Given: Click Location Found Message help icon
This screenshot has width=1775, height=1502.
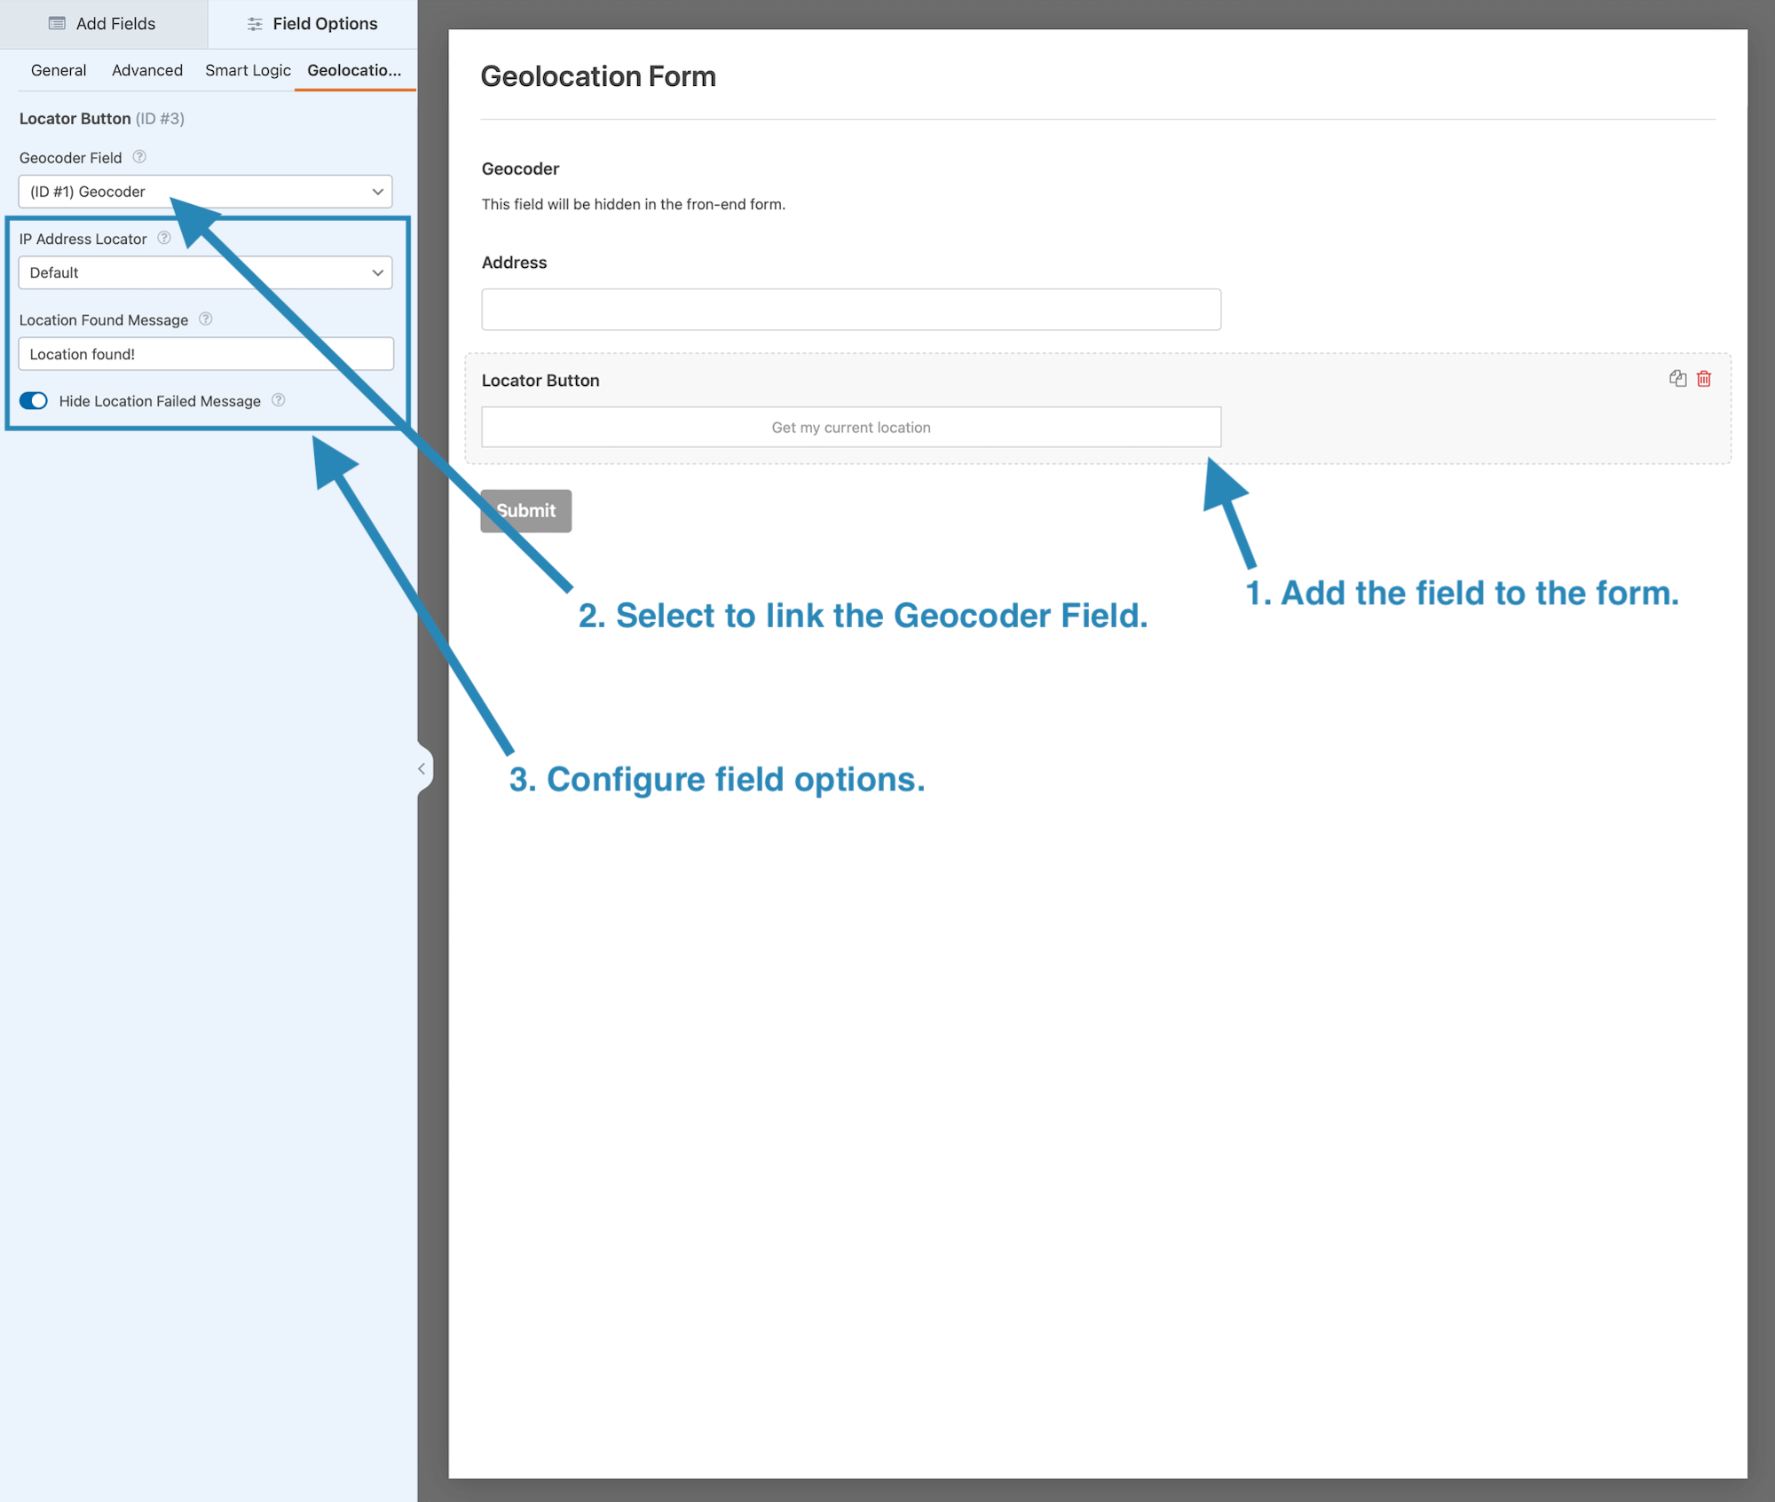Looking at the screenshot, I should click(x=206, y=319).
